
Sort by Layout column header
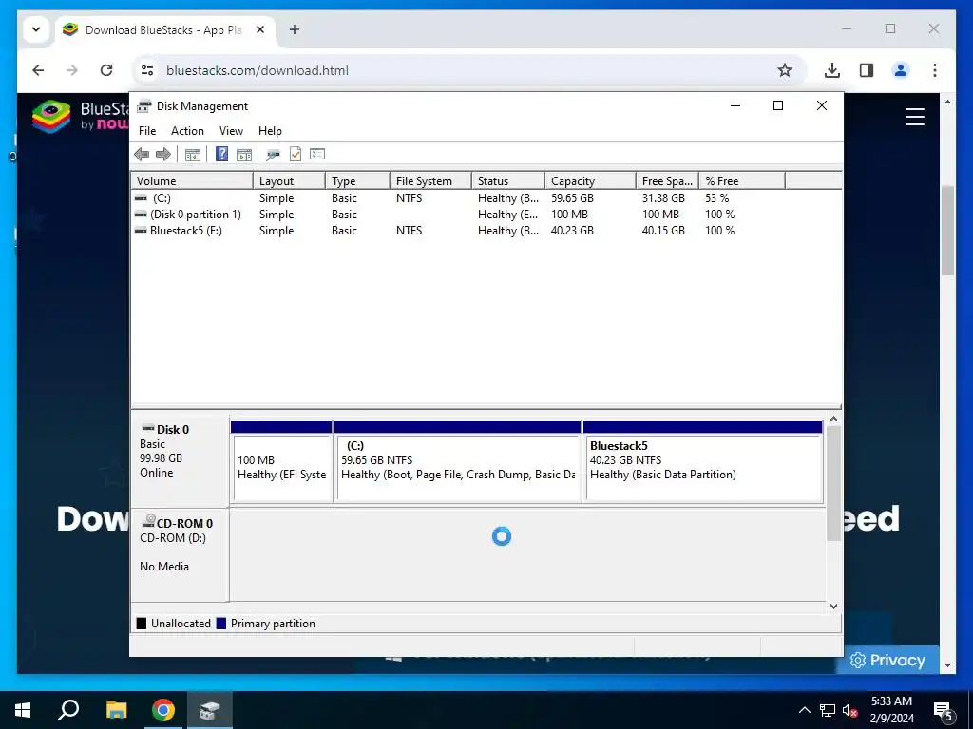[289, 181]
